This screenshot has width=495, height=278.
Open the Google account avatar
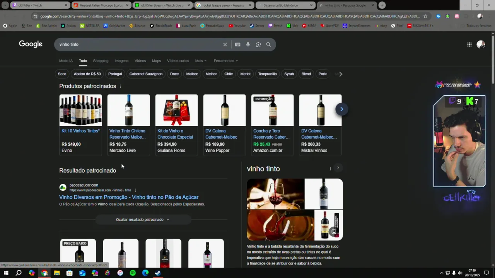pos(481,44)
